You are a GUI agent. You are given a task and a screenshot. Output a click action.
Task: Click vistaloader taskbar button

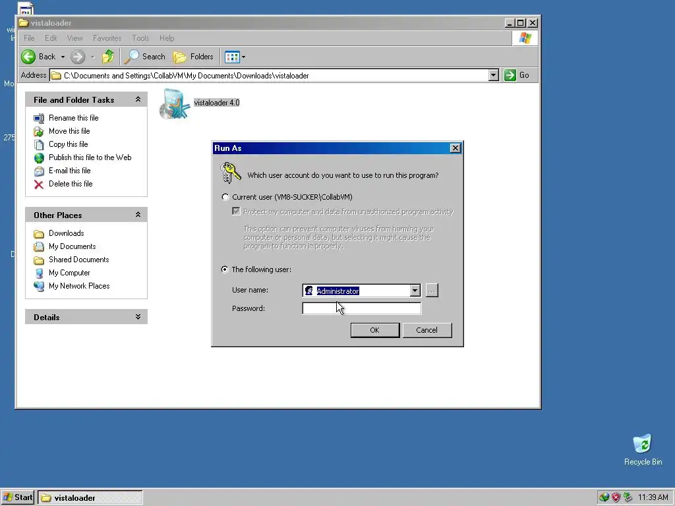[x=90, y=498]
